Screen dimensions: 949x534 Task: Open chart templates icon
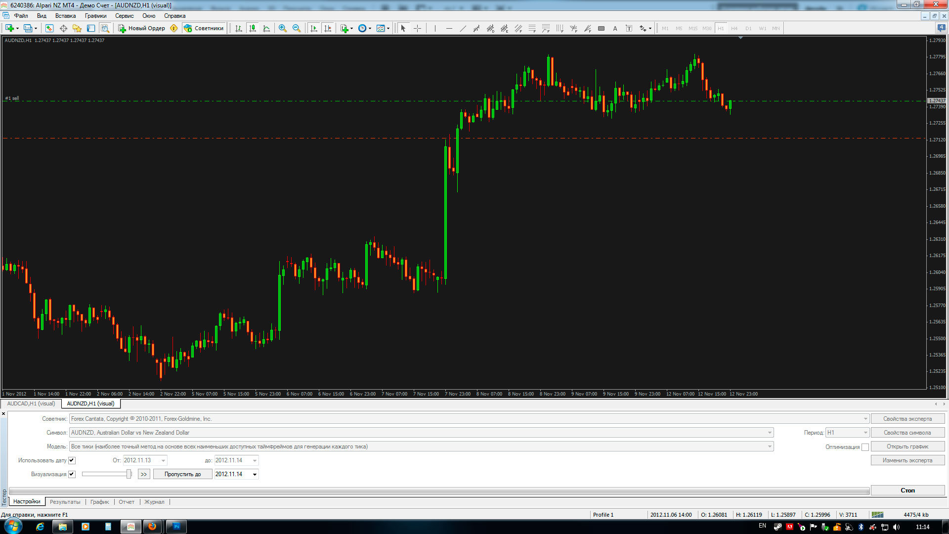click(x=381, y=28)
